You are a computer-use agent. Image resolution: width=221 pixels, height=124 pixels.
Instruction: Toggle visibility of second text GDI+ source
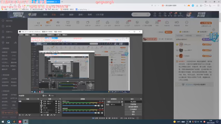[56, 104]
